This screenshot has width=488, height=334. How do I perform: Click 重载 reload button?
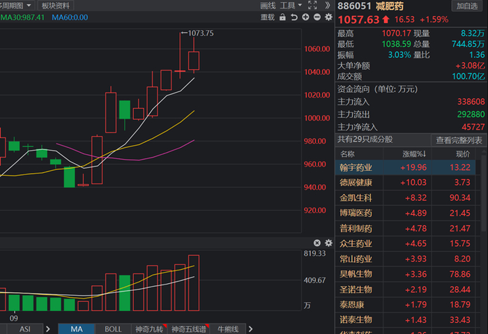click(x=268, y=17)
